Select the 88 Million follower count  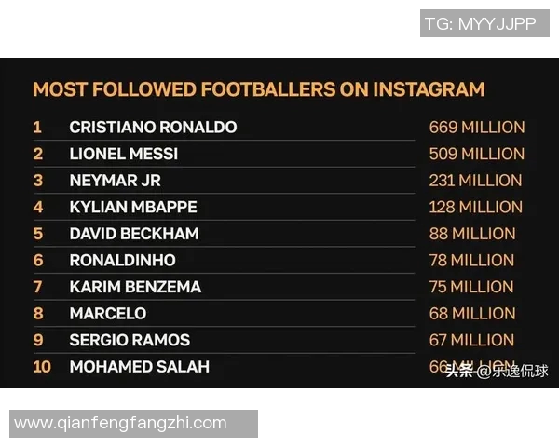pyautogui.click(x=471, y=234)
